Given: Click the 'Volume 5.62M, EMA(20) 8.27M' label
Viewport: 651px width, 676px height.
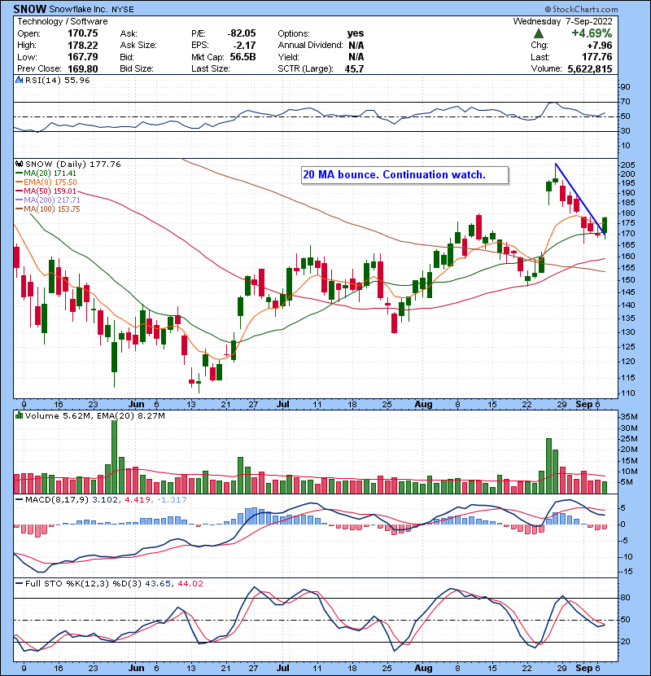Looking at the screenshot, I should (94, 416).
